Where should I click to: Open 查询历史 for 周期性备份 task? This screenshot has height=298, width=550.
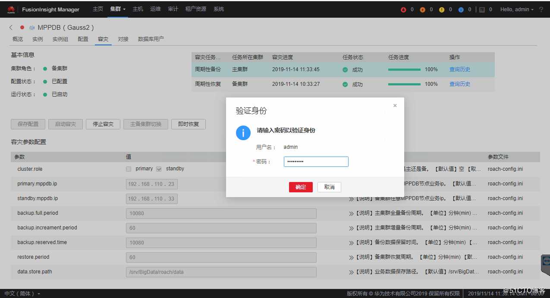click(x=459, y=69)
